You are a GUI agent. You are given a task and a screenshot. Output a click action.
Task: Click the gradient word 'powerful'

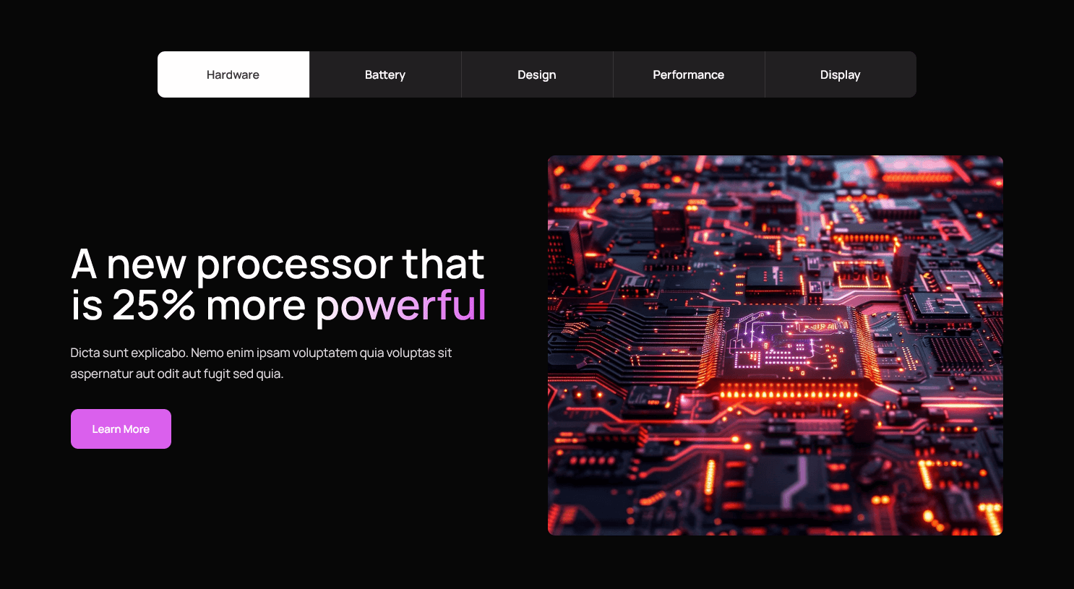401,306
